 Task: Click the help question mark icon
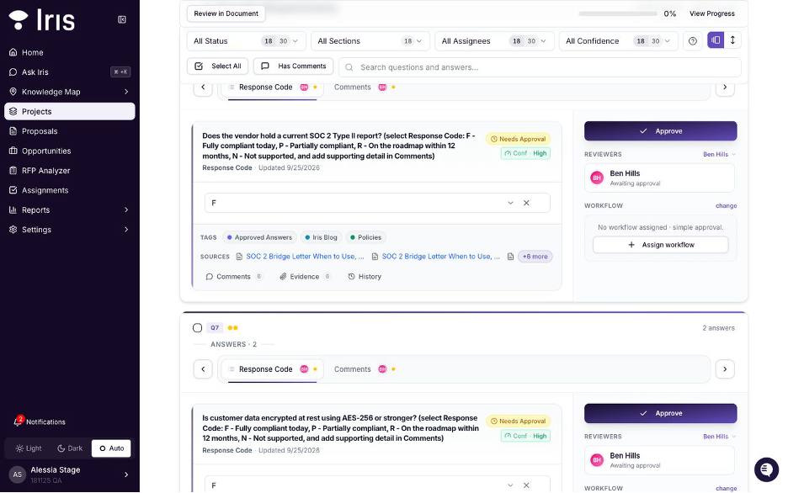[x=693, y=41]
